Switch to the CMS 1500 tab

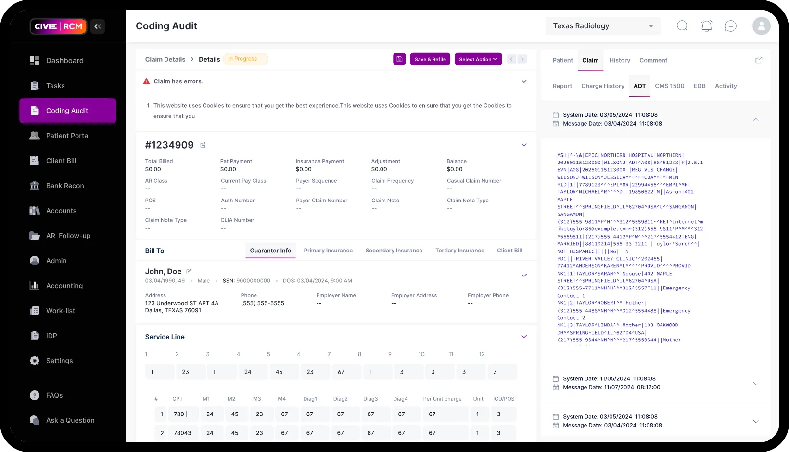[x=669, y=86]
